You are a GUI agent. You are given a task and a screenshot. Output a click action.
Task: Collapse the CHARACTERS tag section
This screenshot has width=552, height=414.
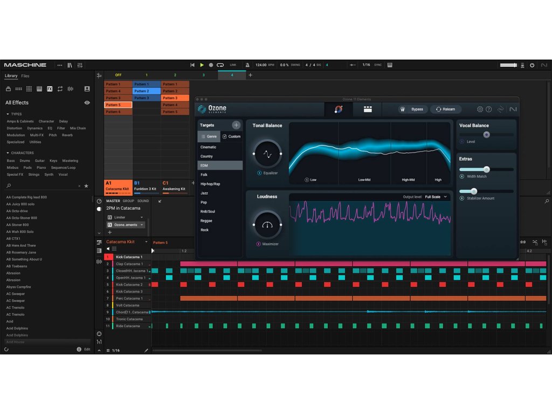click(8, 153)
